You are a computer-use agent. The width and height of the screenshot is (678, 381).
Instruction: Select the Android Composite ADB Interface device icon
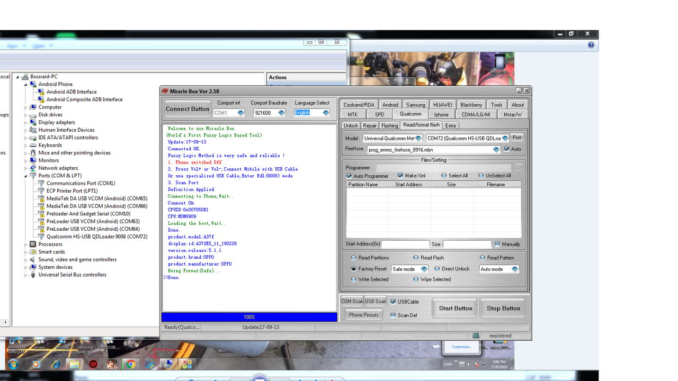tap(42, 99)
